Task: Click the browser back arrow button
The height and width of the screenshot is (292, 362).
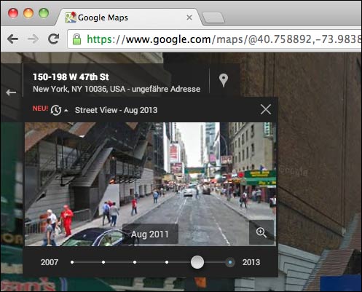Action: [x=12, y=39]
